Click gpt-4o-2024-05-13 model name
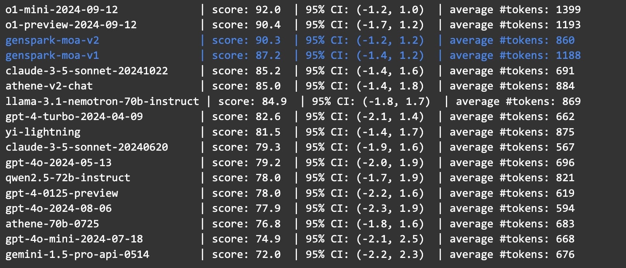This screenshot has height=268, width=626. tap(59, 163)
